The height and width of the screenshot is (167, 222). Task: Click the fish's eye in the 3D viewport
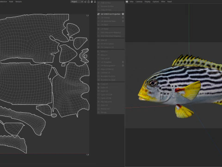tap(153, 83)
